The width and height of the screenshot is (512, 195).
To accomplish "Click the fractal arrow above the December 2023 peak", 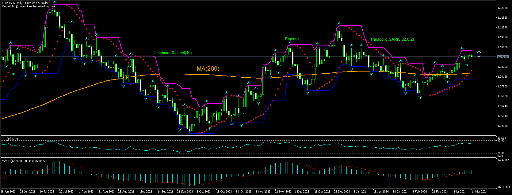I will 339,23.
